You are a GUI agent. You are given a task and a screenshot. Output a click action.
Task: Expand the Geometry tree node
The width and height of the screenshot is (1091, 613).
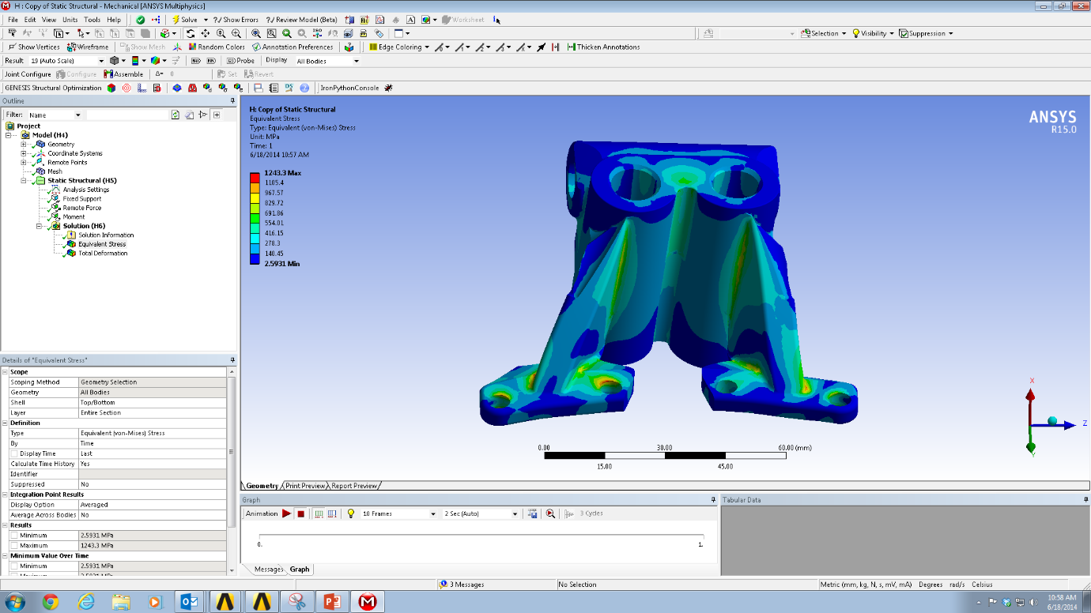pos(24,145)
